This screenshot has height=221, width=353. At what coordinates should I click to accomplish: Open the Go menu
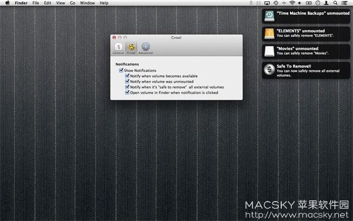pyautogui.click(x=72, y=3)
